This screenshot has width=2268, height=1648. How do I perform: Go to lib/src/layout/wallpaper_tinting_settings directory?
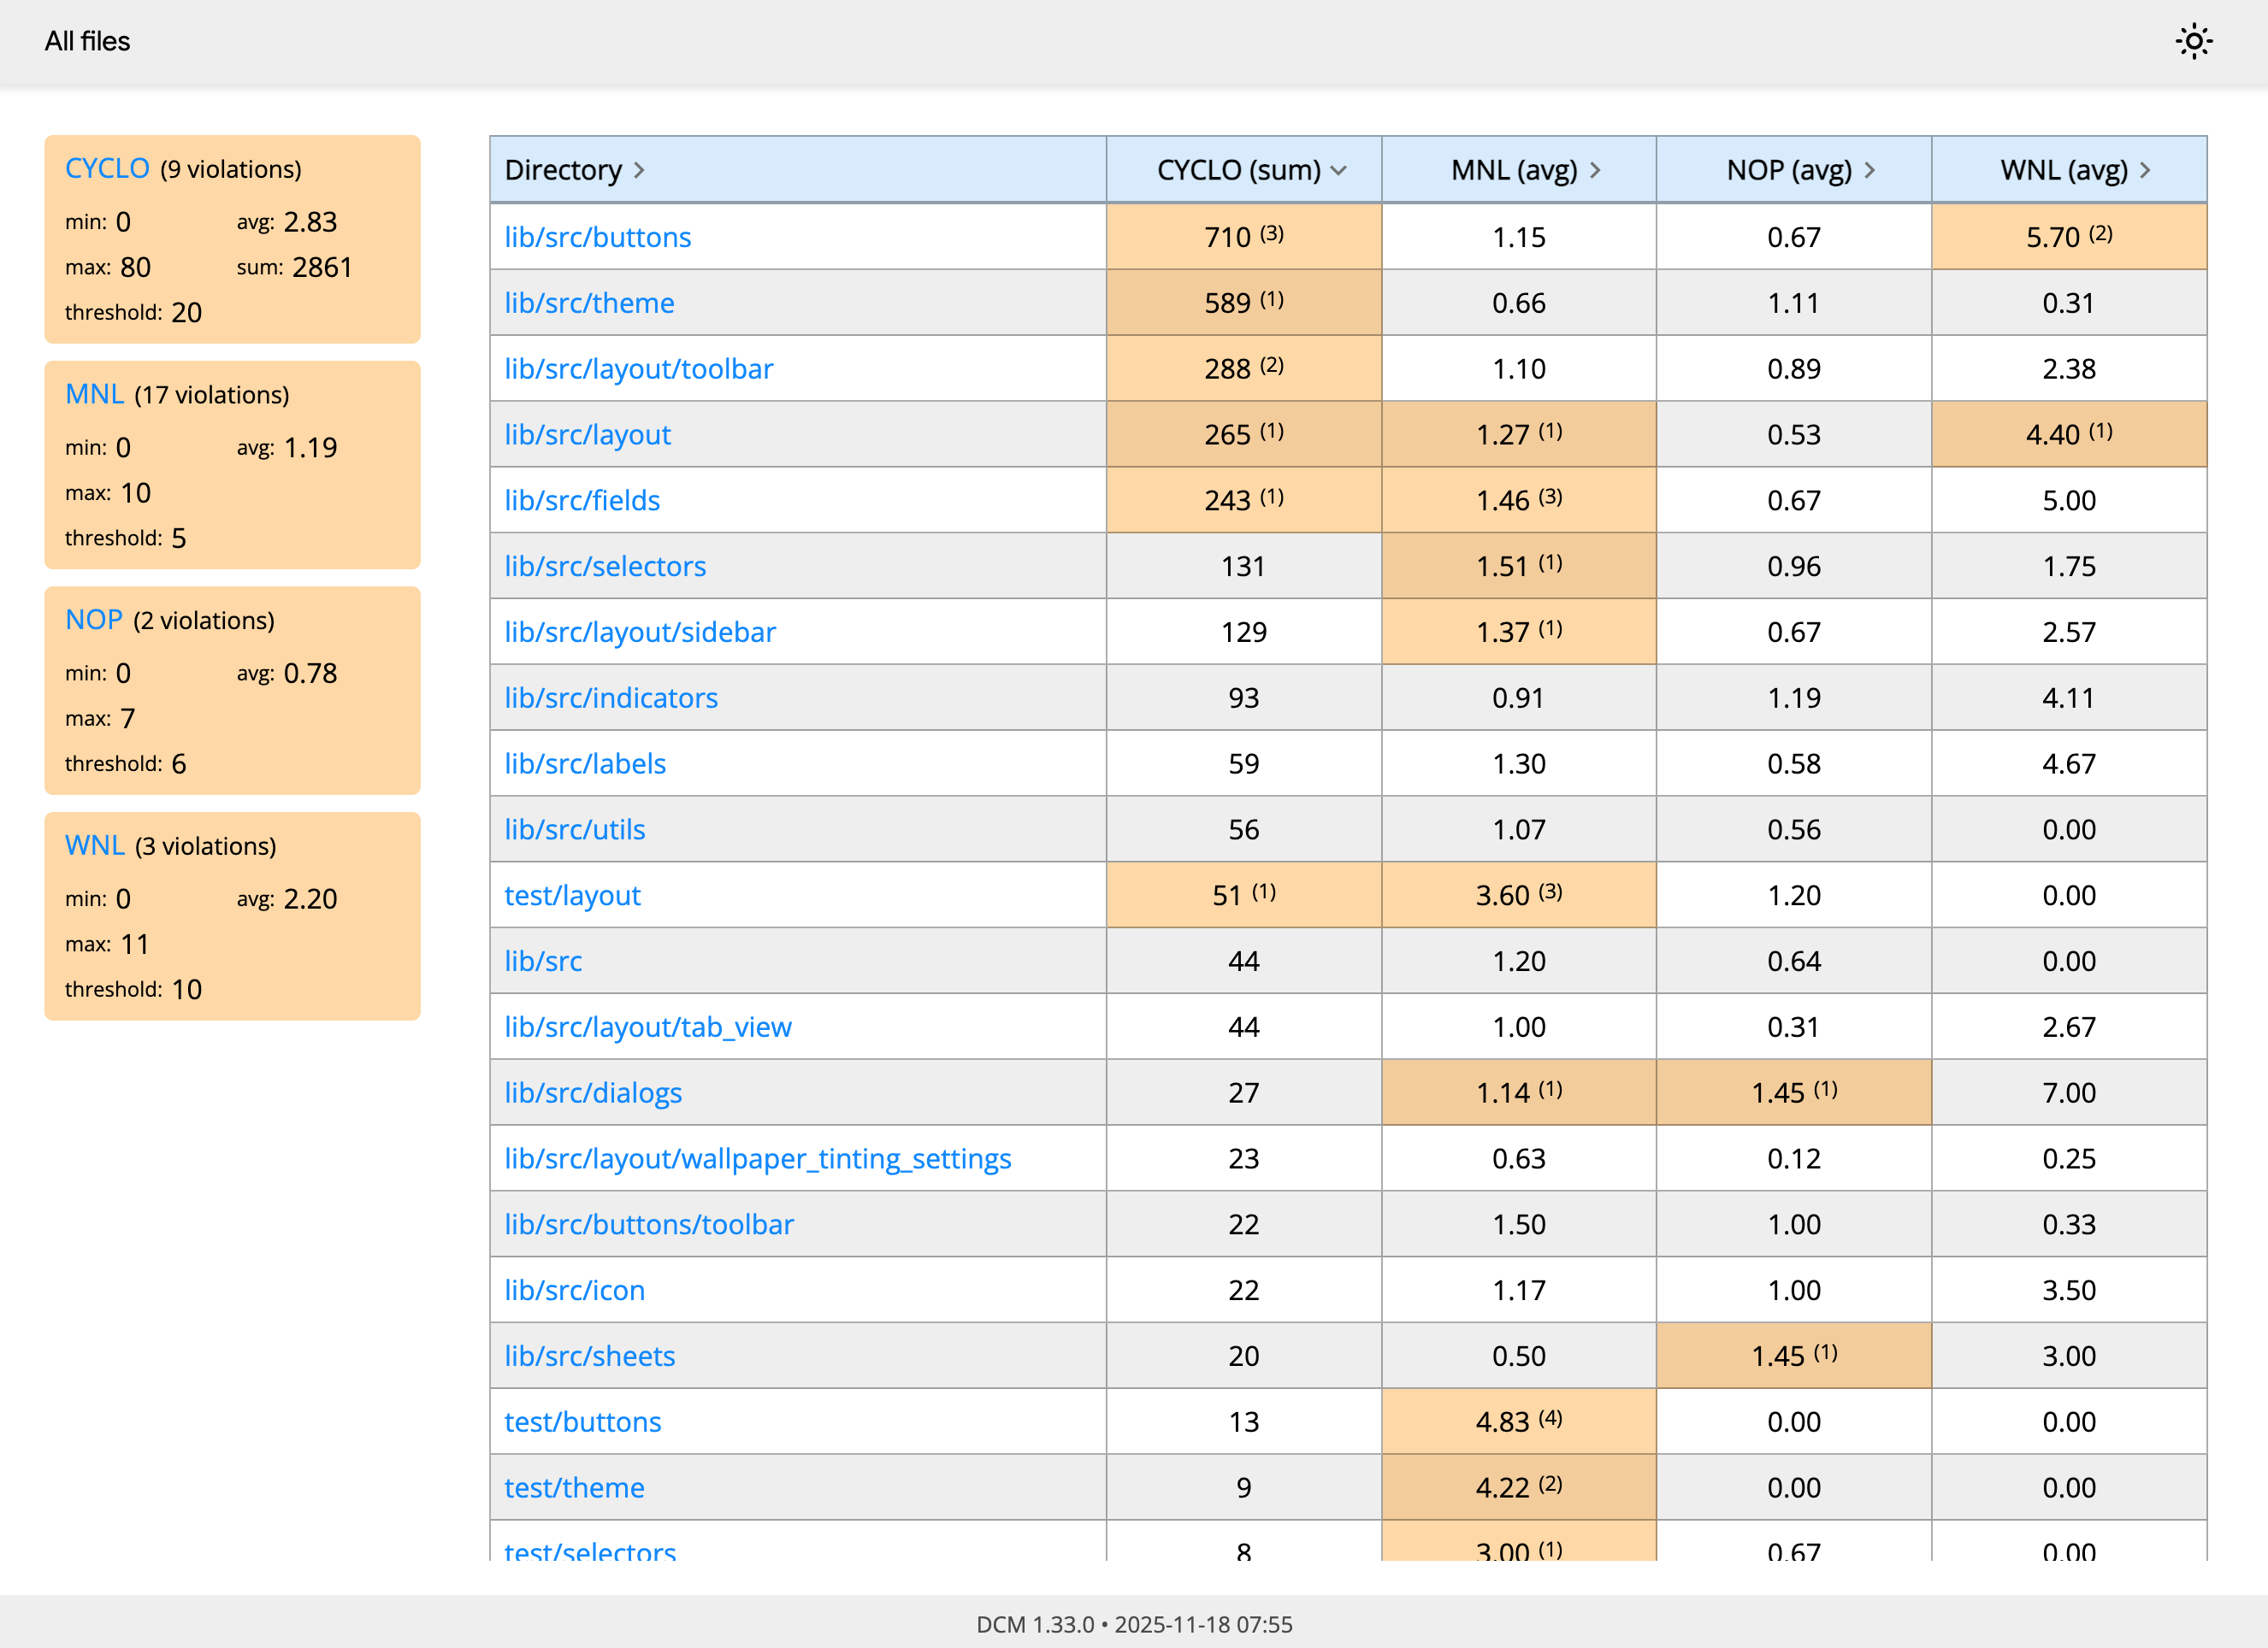(757, 1158)
